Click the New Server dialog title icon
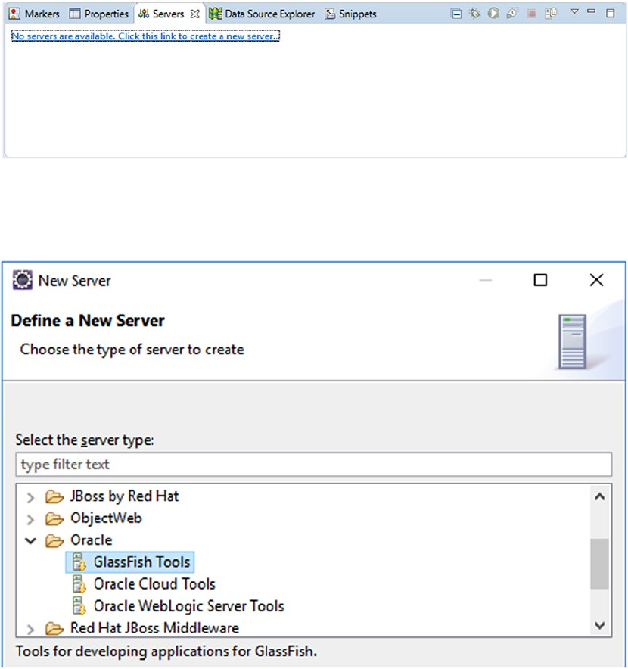Screen dimensions: 628x669 tap(22, 280)
